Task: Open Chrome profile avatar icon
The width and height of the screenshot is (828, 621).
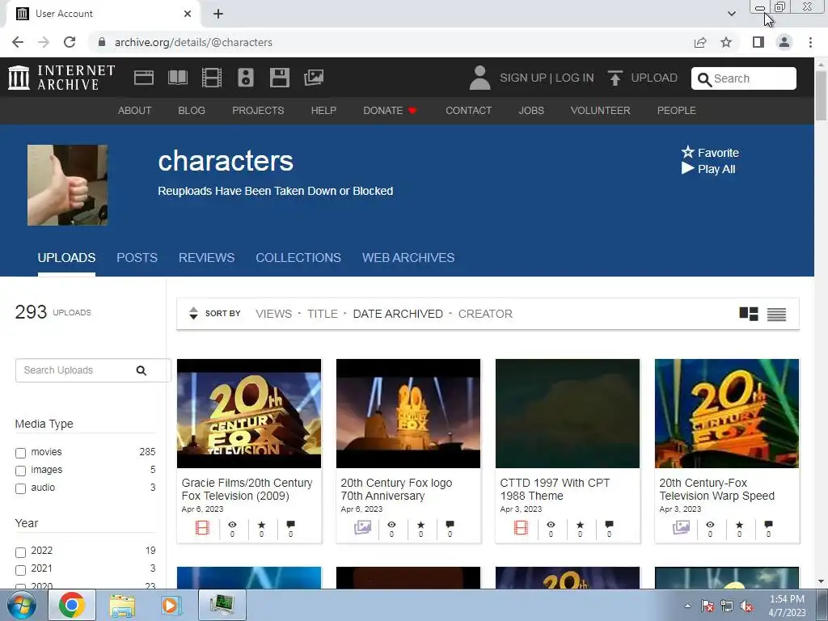Action: click(x=784, y=42)
